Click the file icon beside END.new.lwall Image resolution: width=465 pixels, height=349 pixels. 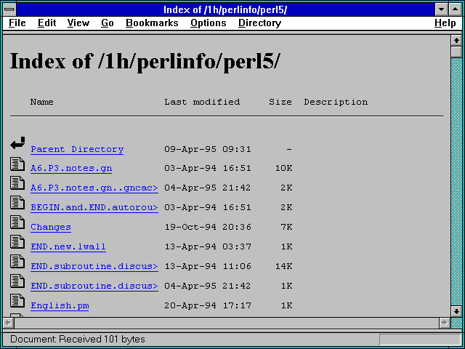click(17, 242)
